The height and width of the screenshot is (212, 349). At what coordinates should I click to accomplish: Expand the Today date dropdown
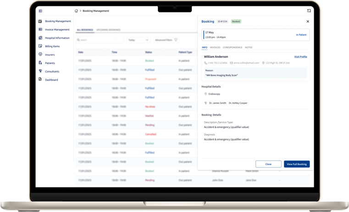[x=138, y=40]
